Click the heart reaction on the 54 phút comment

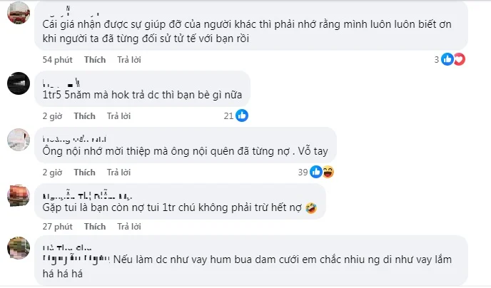pos(460,59)
